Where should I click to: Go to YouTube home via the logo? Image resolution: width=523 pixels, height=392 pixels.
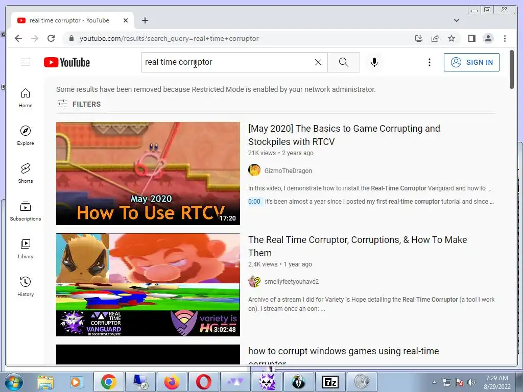67,62
